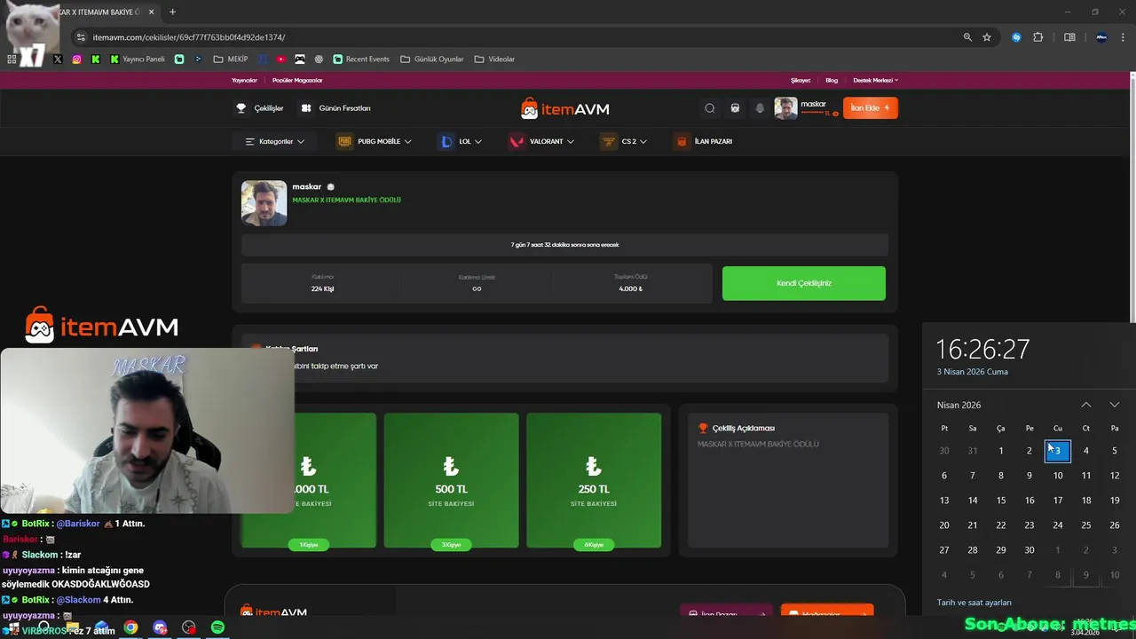Open the Recent Events bookmark

coord(361,59)
